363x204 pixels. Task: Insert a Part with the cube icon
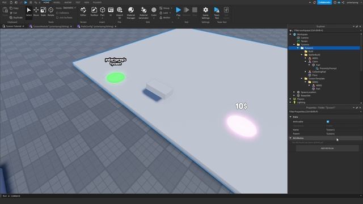point(102,10)
